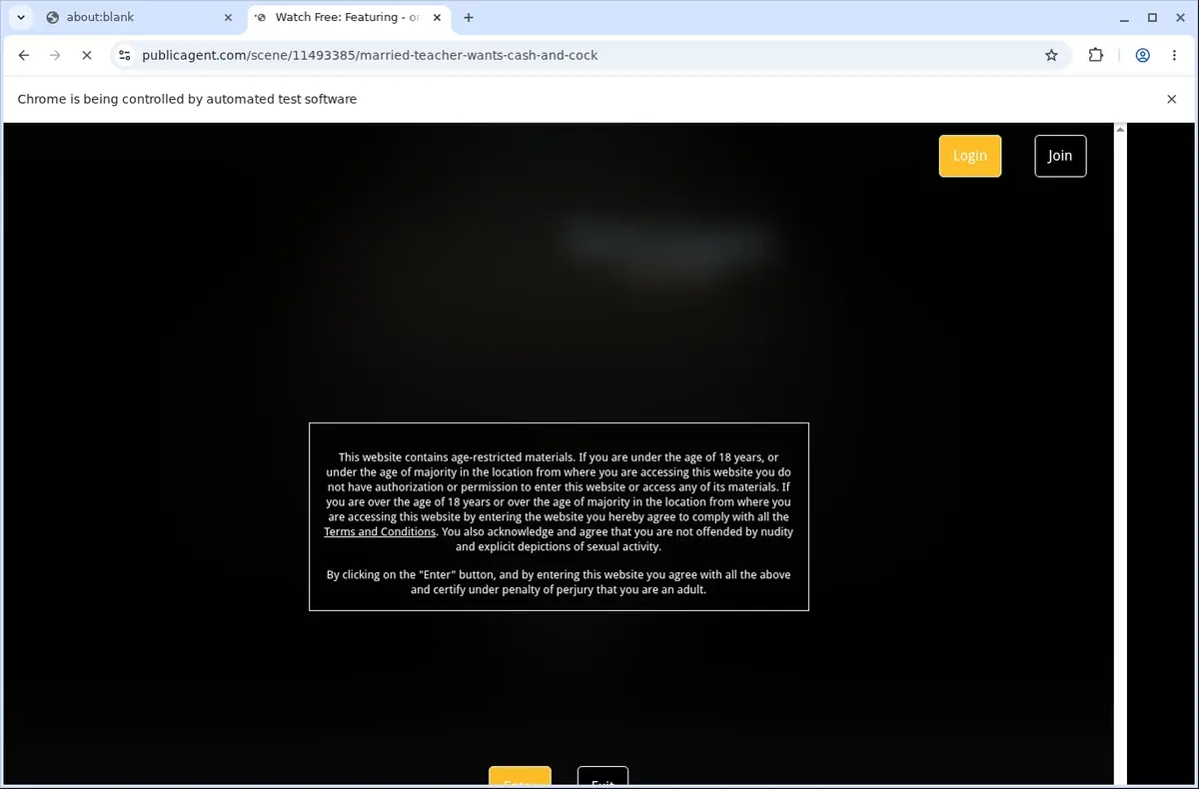Image resolution: width=1199 pixels, height=789 pixels.
Task: Open the Extensions puzzle icon
Action: pyautogui.click(x=1096, y=55)
